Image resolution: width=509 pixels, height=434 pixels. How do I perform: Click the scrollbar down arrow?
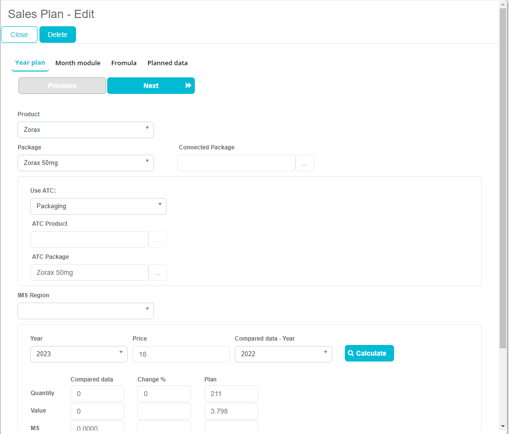click(x=503, y=427)
